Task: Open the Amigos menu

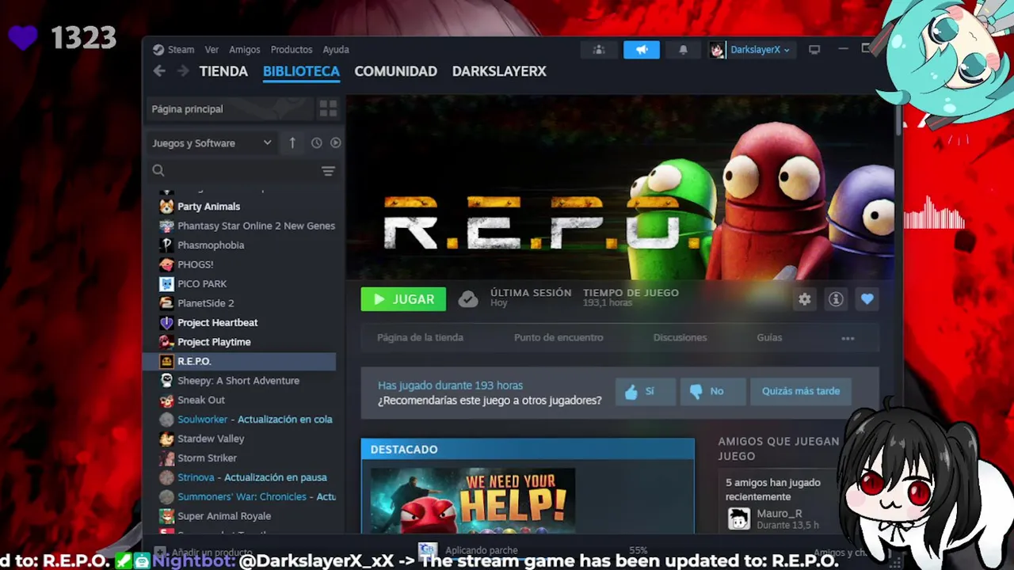Action: [245, 50]
